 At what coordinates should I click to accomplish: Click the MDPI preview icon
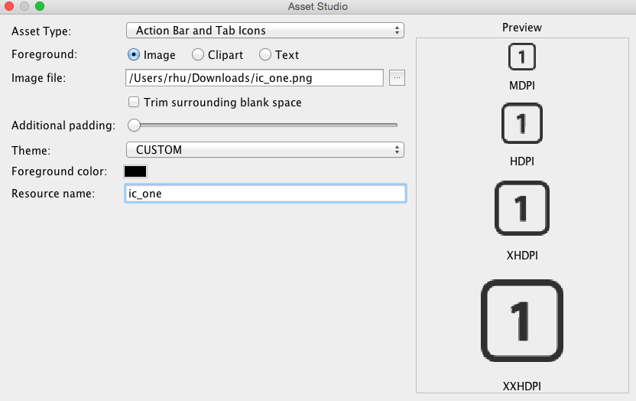pos(521,57)
